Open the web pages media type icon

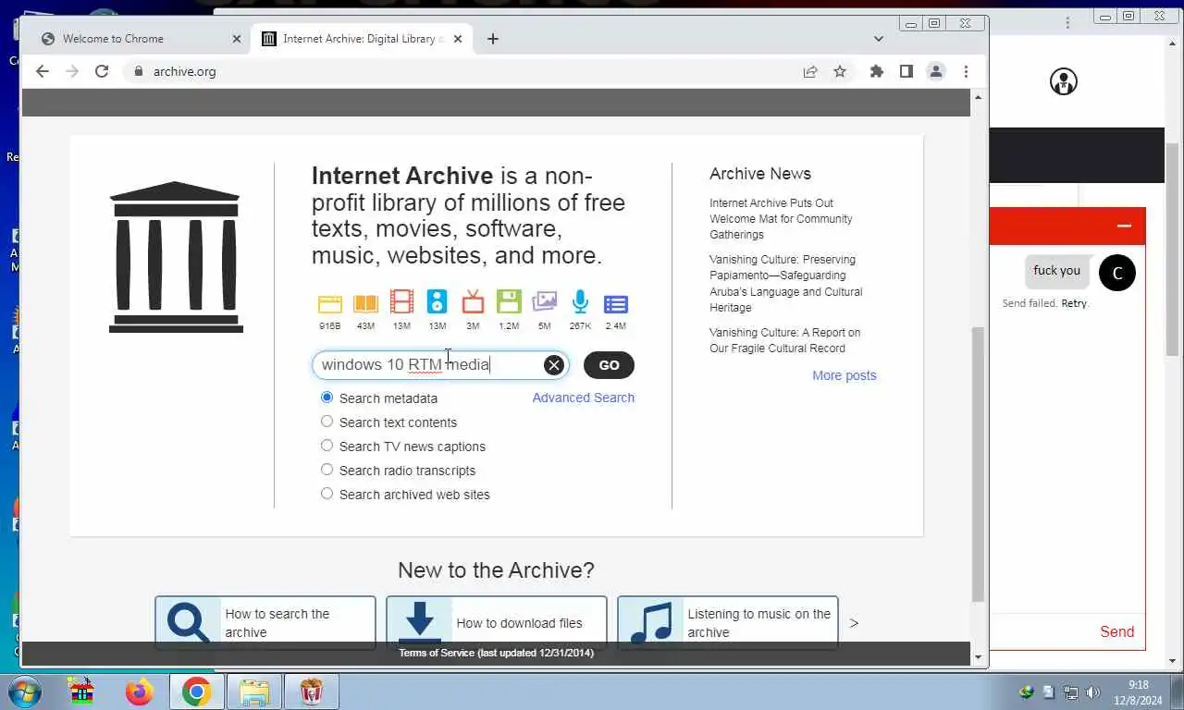coord(330,303)
